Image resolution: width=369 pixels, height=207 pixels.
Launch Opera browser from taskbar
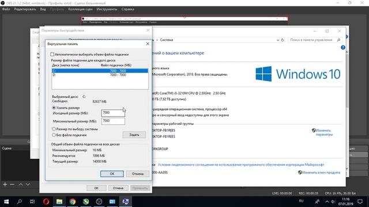coord(46,201)
